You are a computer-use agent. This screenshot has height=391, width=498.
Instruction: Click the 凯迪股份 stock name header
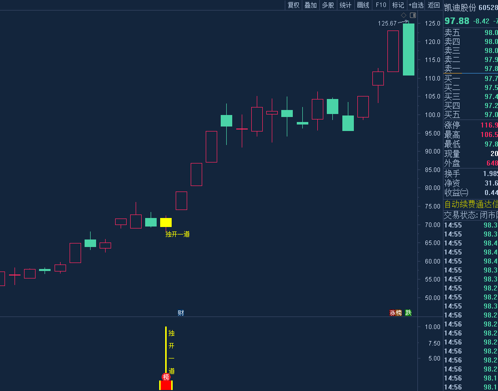click(460, 7)
